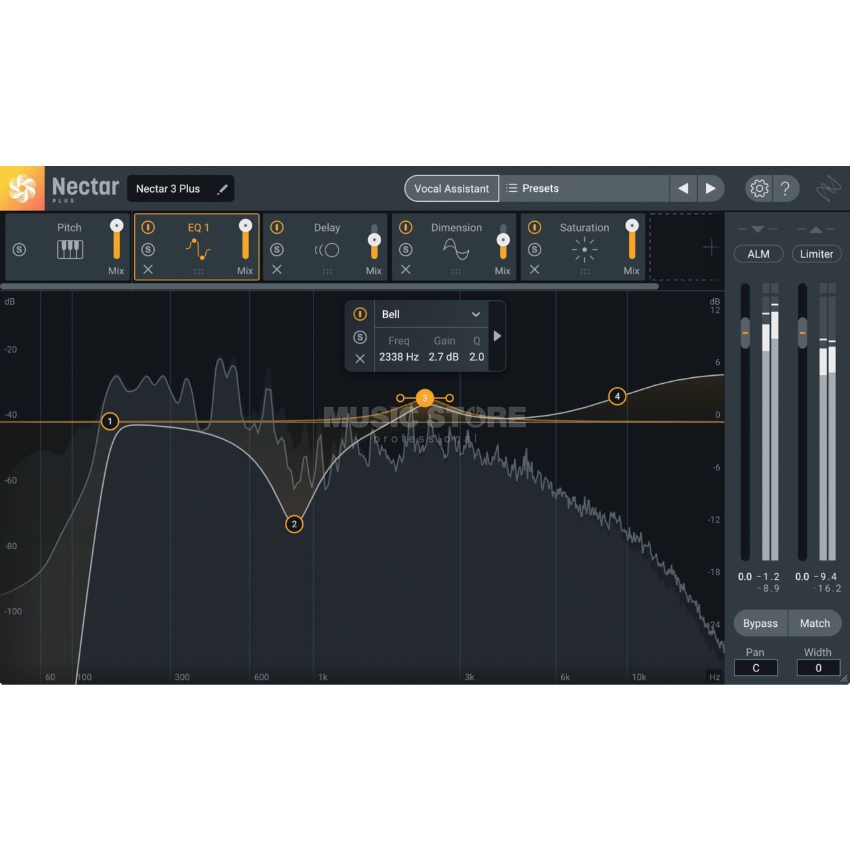Select EQ node 2 on the curve

click(x=294, y=524)
